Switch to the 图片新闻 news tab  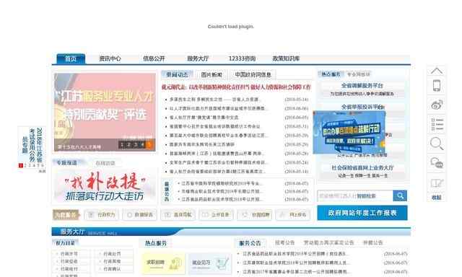point(212,75)
